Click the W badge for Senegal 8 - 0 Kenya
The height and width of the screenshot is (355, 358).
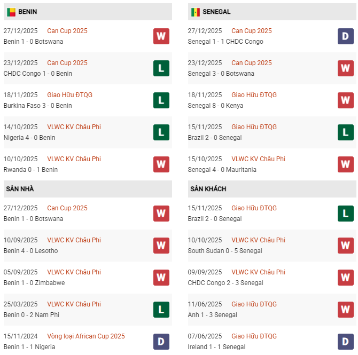(x=346, y=100)
